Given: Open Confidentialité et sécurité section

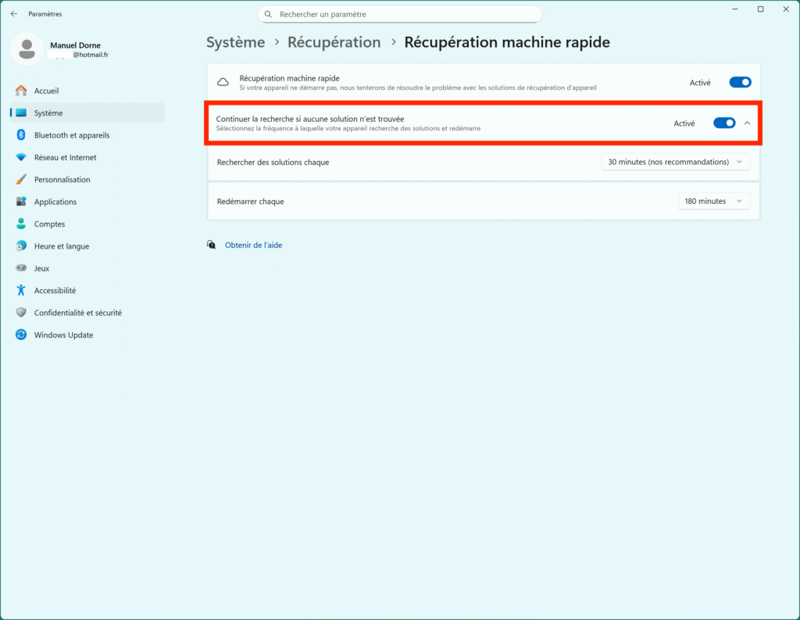Looking at the screenshot, I should pyautogui.click(x=77, y=313).
